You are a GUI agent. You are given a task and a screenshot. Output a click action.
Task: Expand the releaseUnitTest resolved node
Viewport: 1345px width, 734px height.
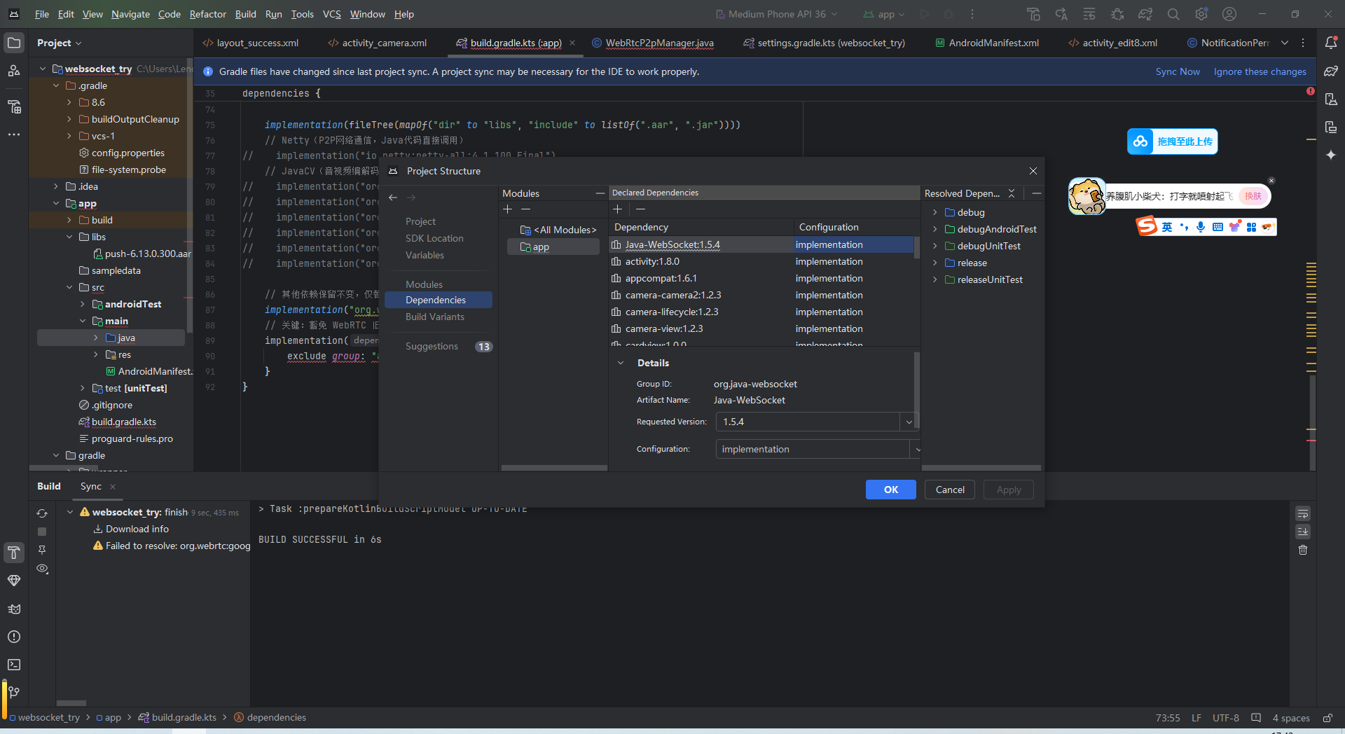coord(934,279)
